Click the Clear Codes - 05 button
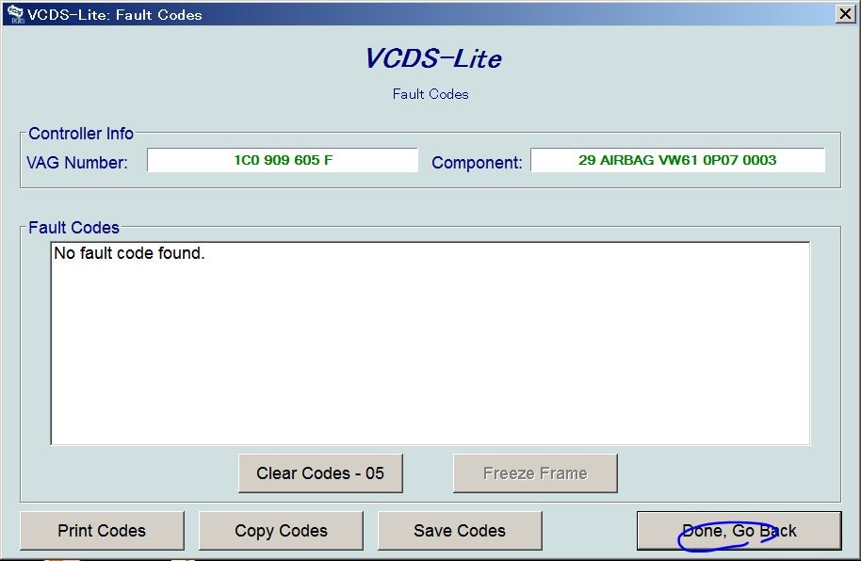This screenshot has height=561, width=861. pos(320,473)
